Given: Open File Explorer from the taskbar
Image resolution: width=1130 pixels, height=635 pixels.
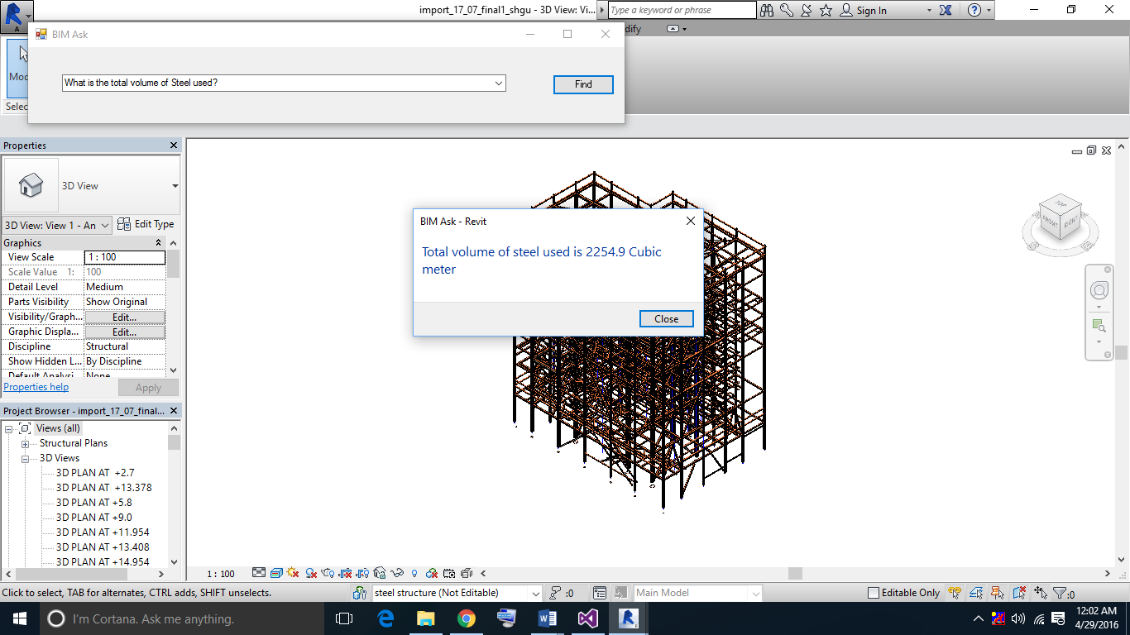Looking at the screenshot, I should coord(425,618).
